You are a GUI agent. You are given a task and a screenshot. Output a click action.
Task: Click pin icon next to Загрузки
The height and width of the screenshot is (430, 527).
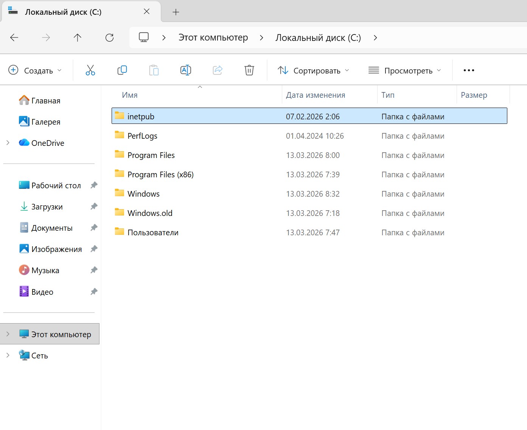(x=94, y=206)
